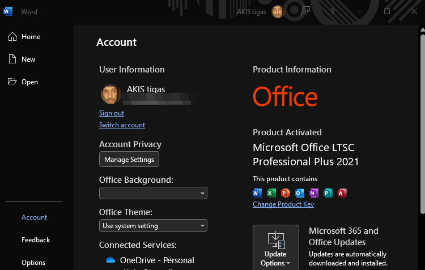Click the PowerPoint icon in product contains

tap(285, 193)
